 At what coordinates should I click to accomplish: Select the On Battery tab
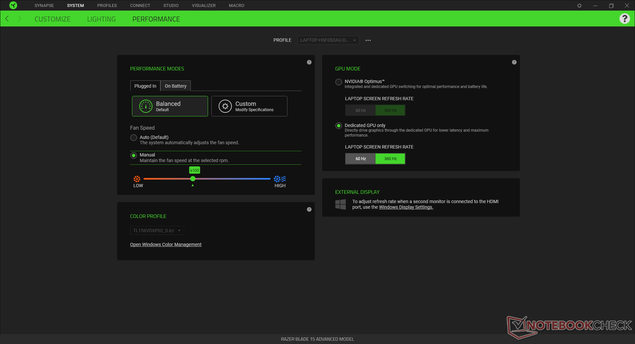coord(176,86)
